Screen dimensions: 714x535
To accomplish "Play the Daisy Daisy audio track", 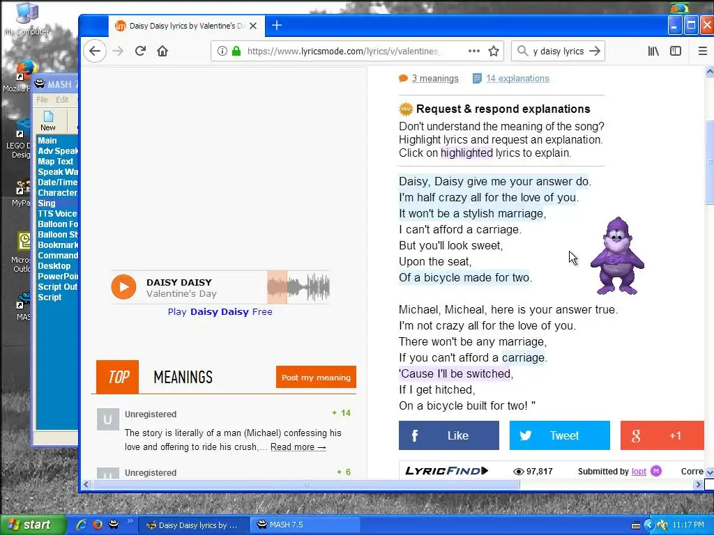I will [x=123, y=287].
